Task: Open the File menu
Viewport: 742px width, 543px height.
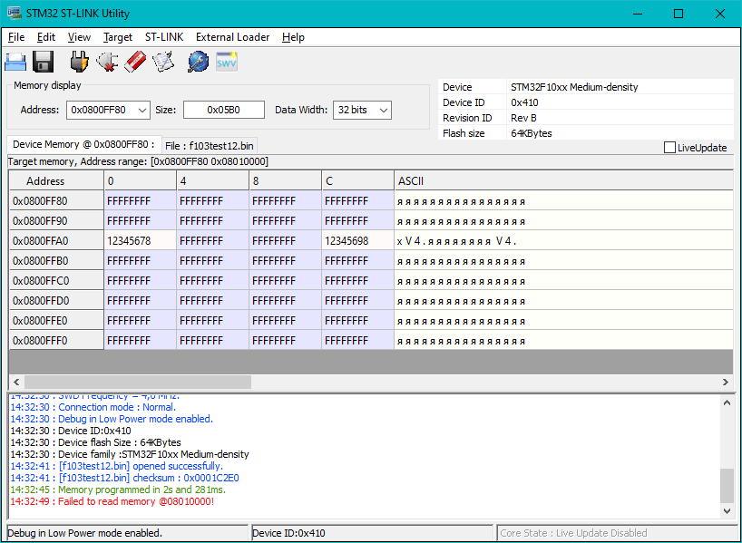Action: tap(16, 37)
